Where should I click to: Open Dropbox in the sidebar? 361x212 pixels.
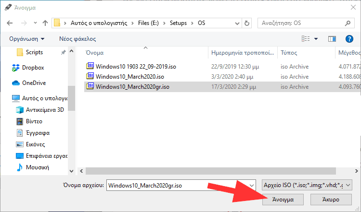[x=27, y=68]
